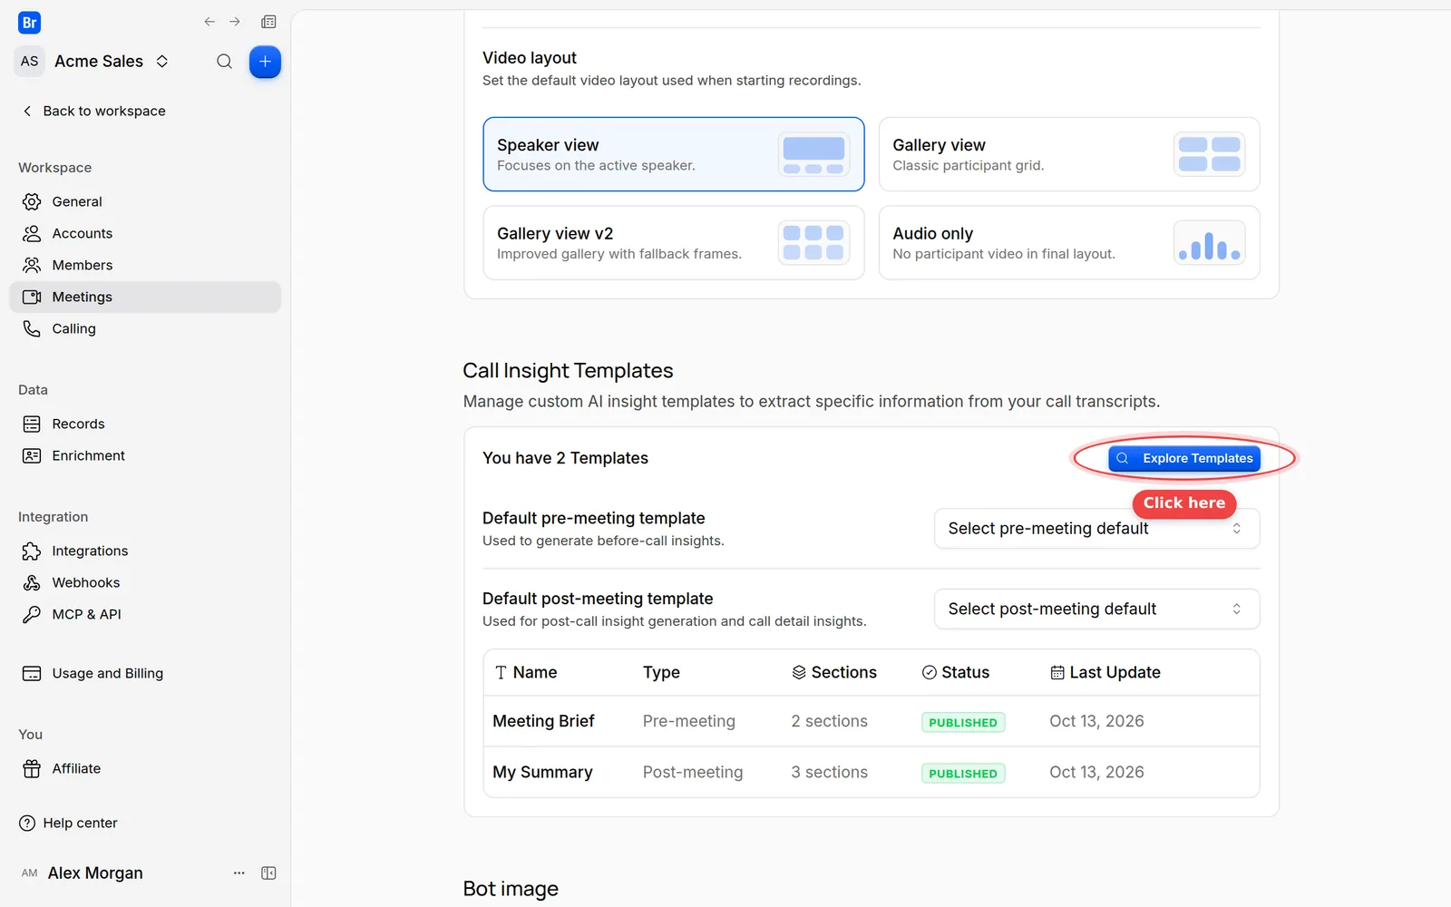Open the Meeting Brief template row
This screenshot has width=1451, height=907.
pos(872,721)
